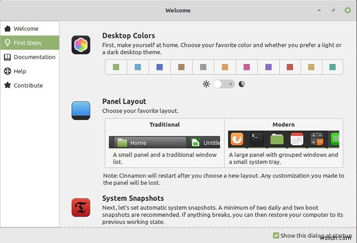This screenshot has height=243, width=357.
Task: Select the green color swatch
Action: tap(116, 67)
